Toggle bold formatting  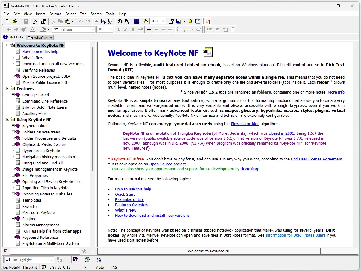pos(119,29)
